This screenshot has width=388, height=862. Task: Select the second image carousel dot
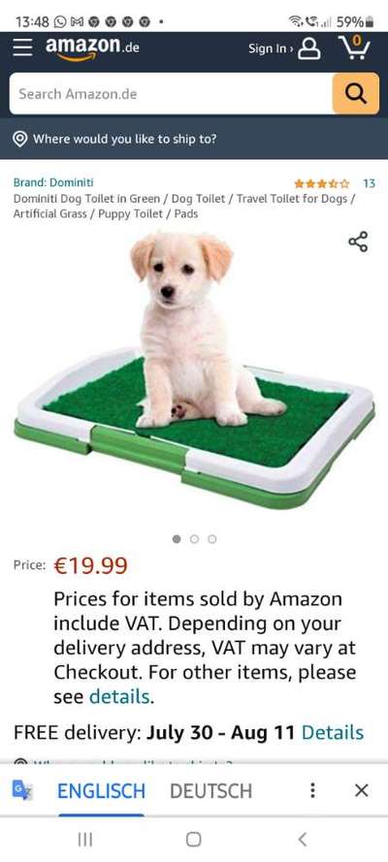pos(194,539)
